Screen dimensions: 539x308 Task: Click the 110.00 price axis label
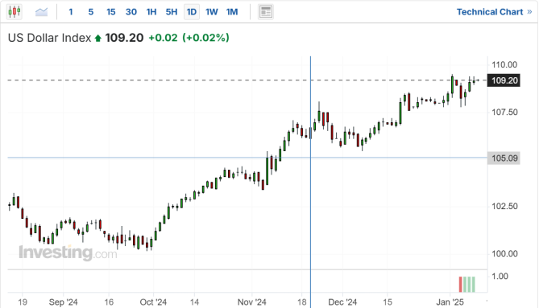504,64
